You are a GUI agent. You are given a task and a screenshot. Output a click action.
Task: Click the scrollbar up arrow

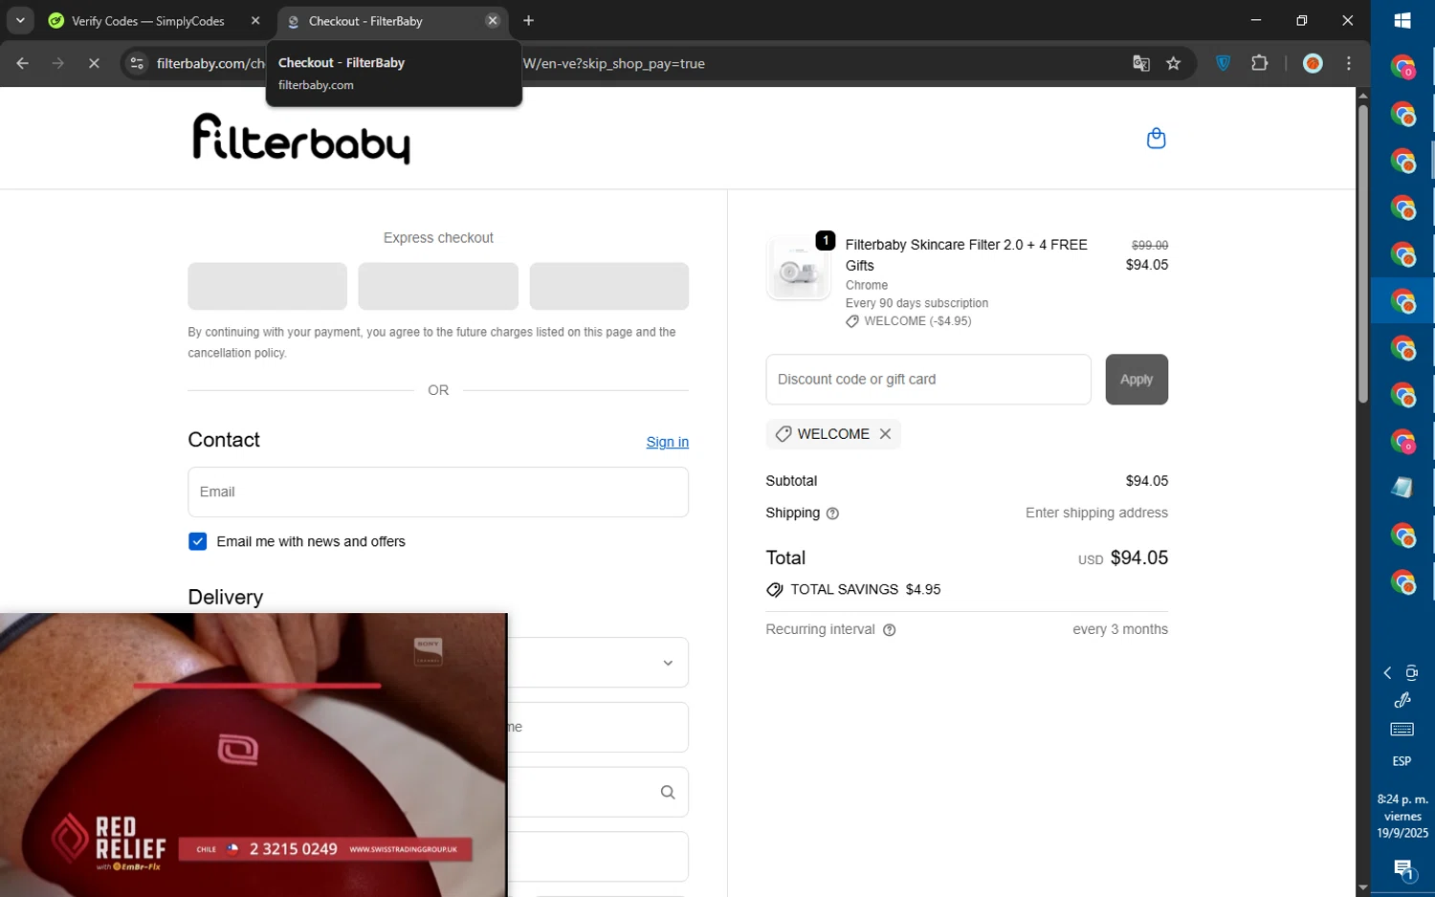(1363, 95)
